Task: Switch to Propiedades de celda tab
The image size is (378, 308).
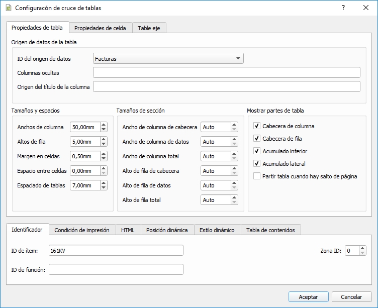Action: [101, 28]
